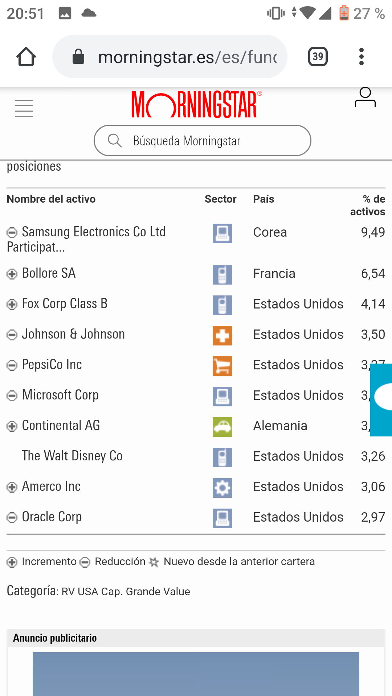Tap the car sector icon for Continental AG
Screen dimensions: 392x696
[222, 427]
